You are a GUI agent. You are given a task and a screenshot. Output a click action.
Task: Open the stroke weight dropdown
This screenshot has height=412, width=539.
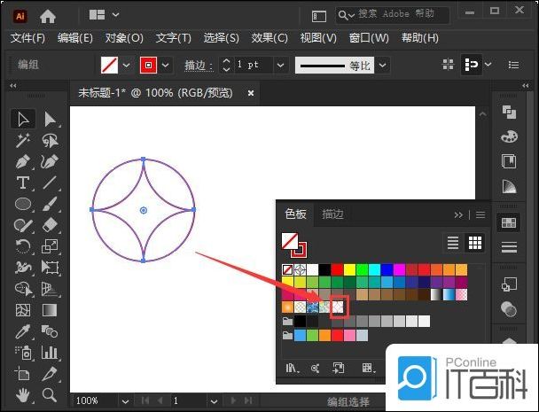click(x=281, y=66)
